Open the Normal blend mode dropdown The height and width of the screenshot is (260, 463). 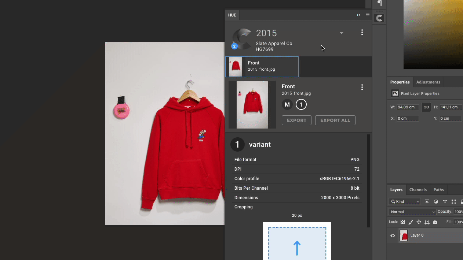pos(412,212)
